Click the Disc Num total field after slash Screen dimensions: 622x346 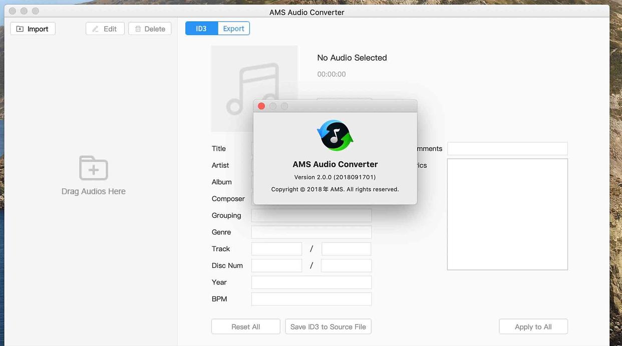click(x=346, y=265)
